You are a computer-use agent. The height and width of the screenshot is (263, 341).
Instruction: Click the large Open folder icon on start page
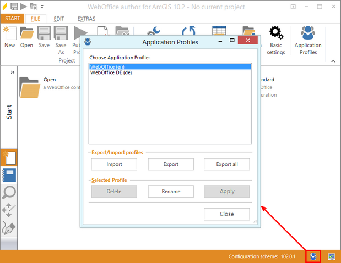(x=30, y=87)
